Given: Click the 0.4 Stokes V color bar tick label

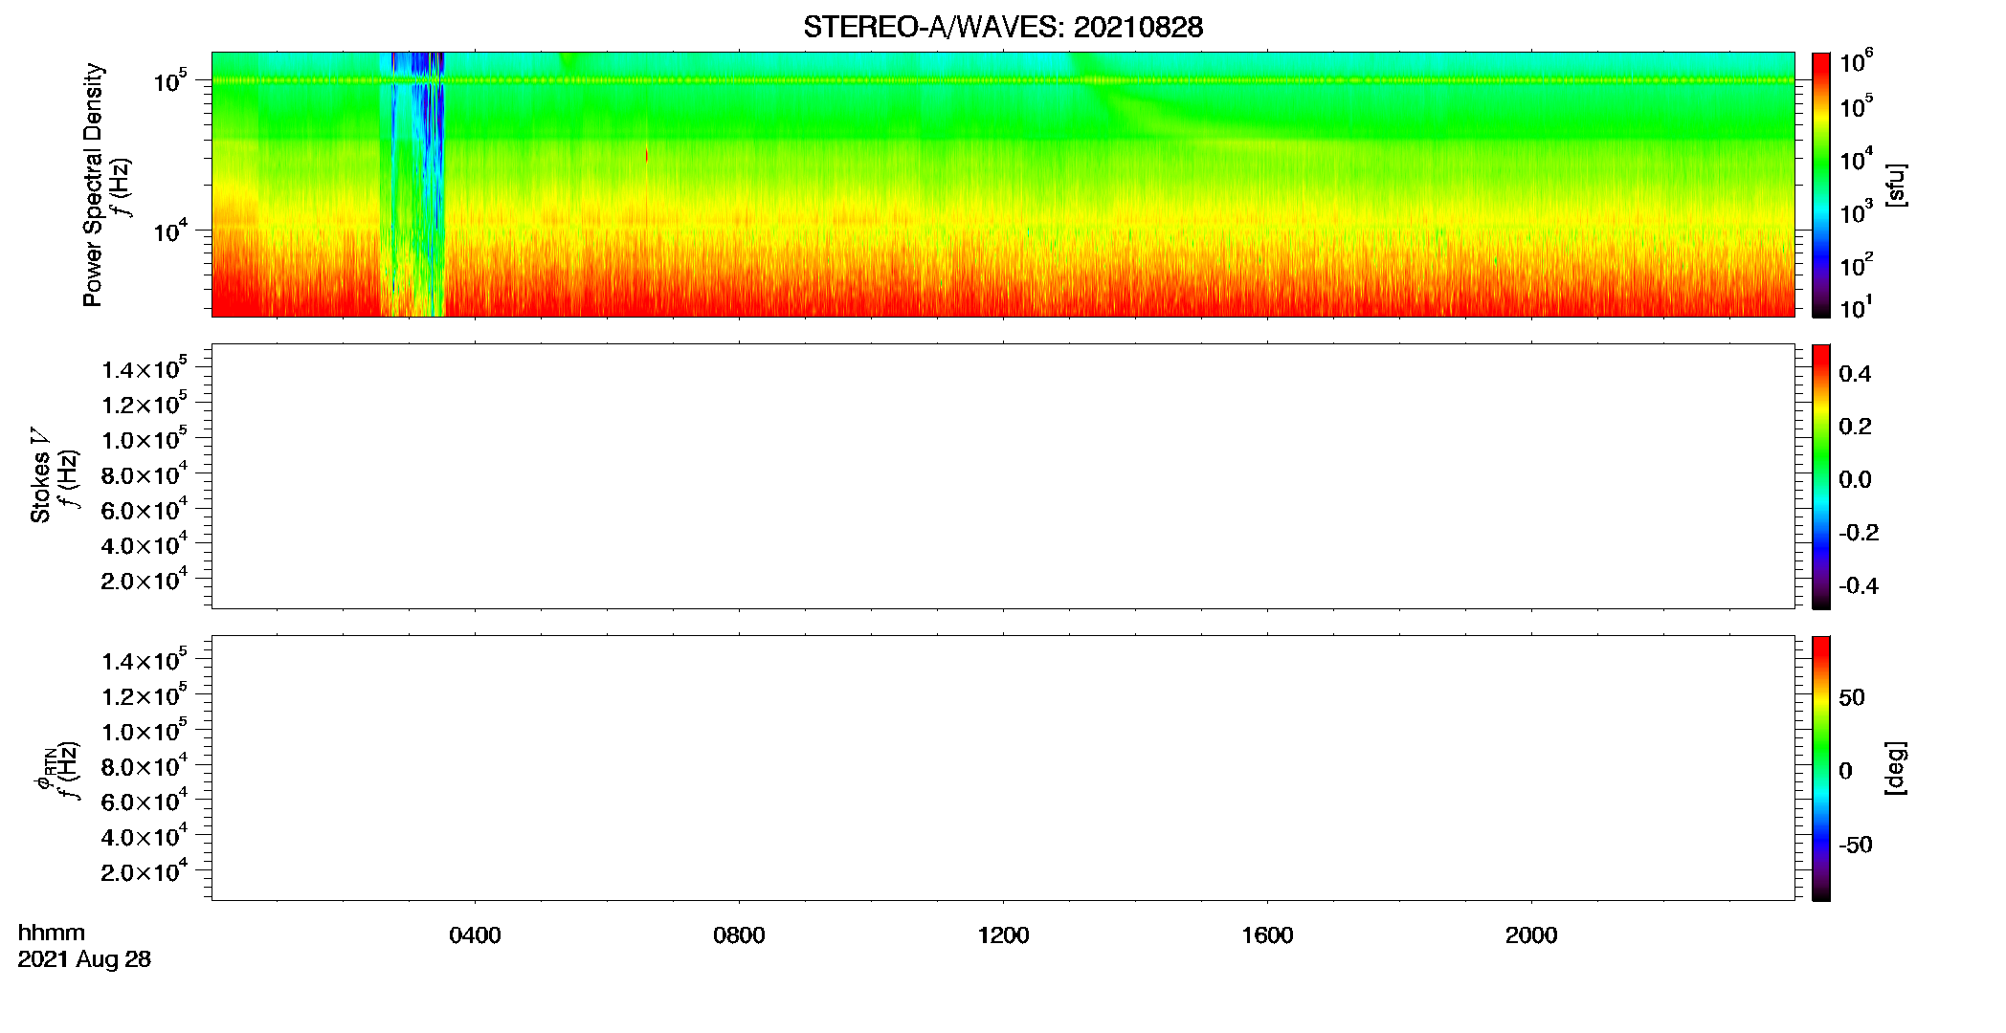Looking at the screenshot, I should click(1855, 374).
